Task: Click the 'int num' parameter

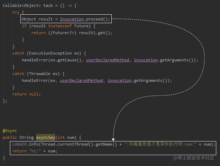Action: 66,137
